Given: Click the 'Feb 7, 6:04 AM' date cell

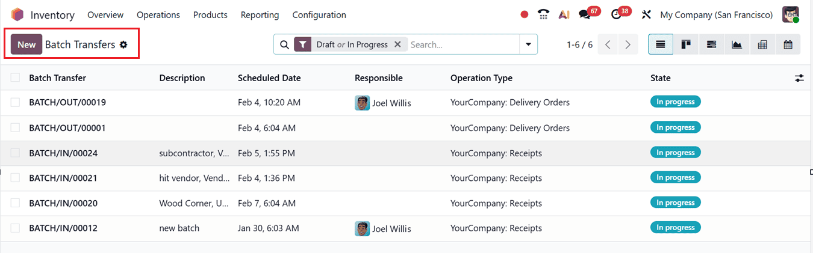Looking at the screenshot, I should pyautogui.click(x=267, y=203).
